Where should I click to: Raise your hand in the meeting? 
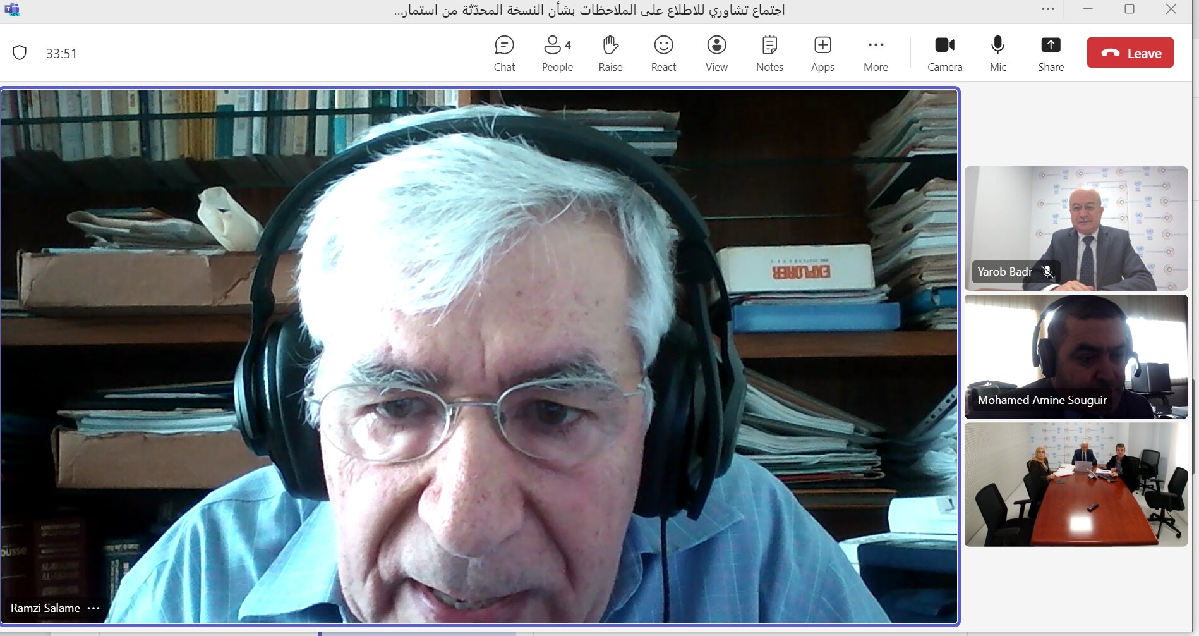point(610,54)
